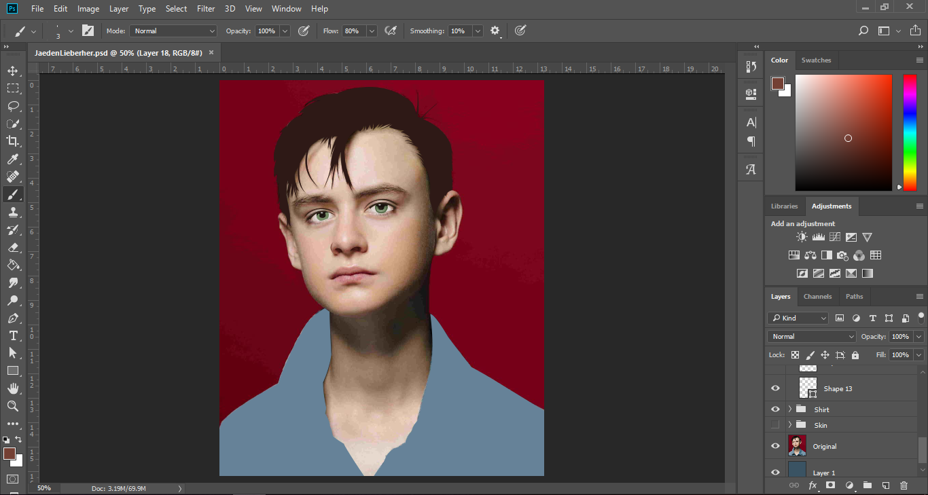
Task: Select the Pen tool
Action: (x=13, y=318)
